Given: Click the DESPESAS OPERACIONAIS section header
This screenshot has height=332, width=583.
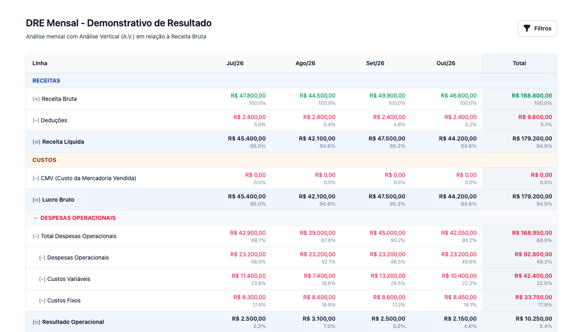Looking at the screenshot, I should 78,218.
